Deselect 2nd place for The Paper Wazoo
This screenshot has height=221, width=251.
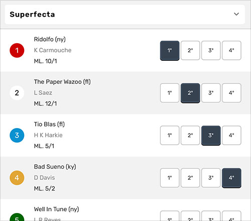coord(190,93)
